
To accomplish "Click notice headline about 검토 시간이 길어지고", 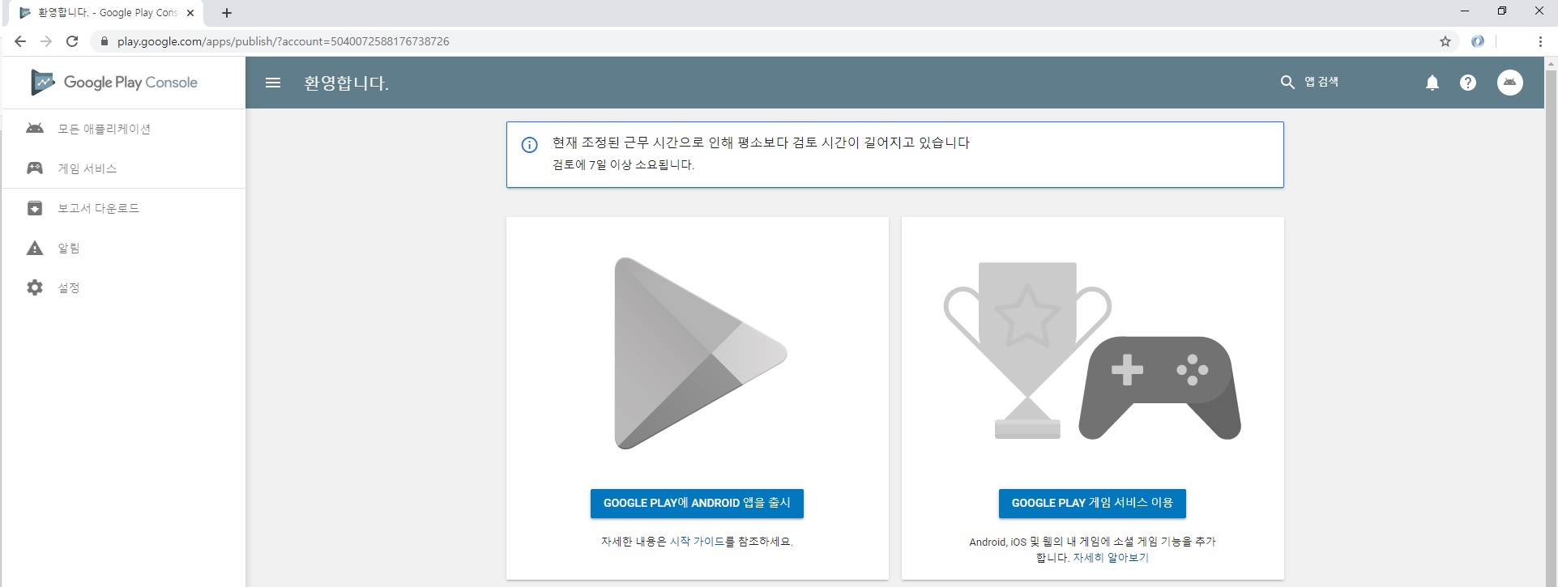I will click(761, 142).
